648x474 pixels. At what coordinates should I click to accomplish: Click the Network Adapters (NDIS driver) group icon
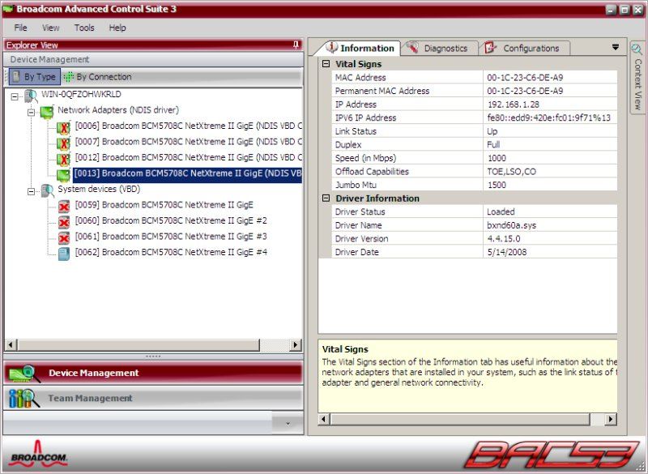point(47,112)
